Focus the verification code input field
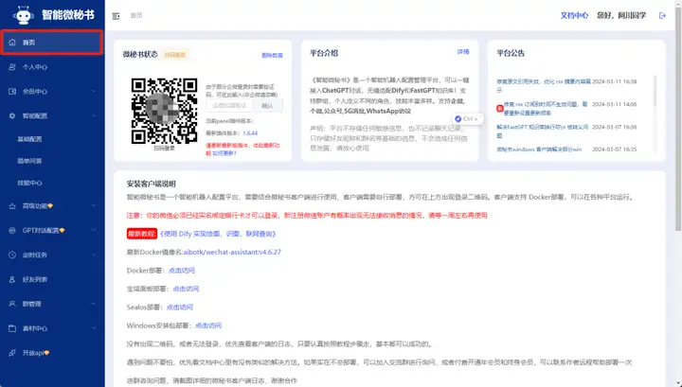 (229, 106)
